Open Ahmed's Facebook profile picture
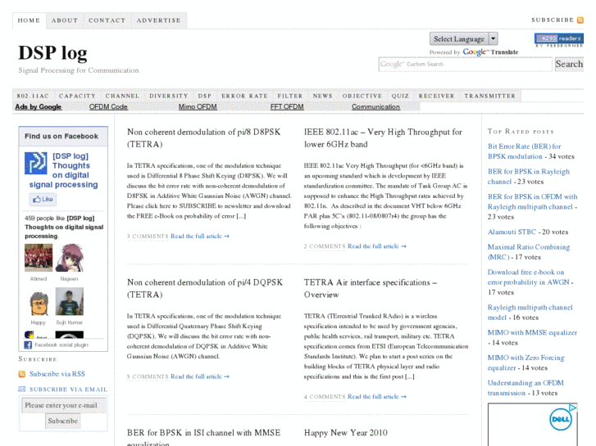The image size is (596, 446). [39, 258]
